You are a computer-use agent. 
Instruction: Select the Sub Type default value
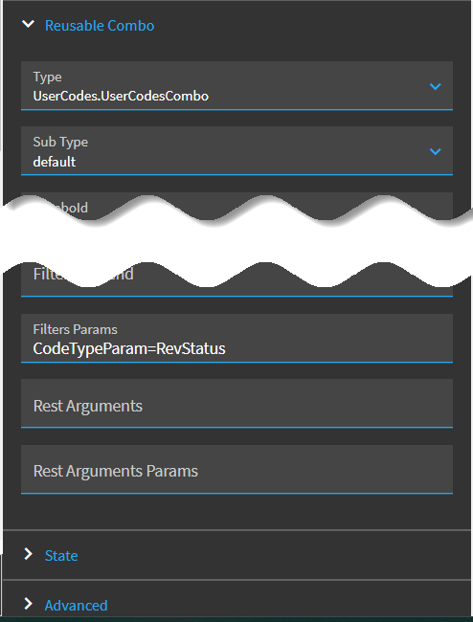click(x=55, y=162)
